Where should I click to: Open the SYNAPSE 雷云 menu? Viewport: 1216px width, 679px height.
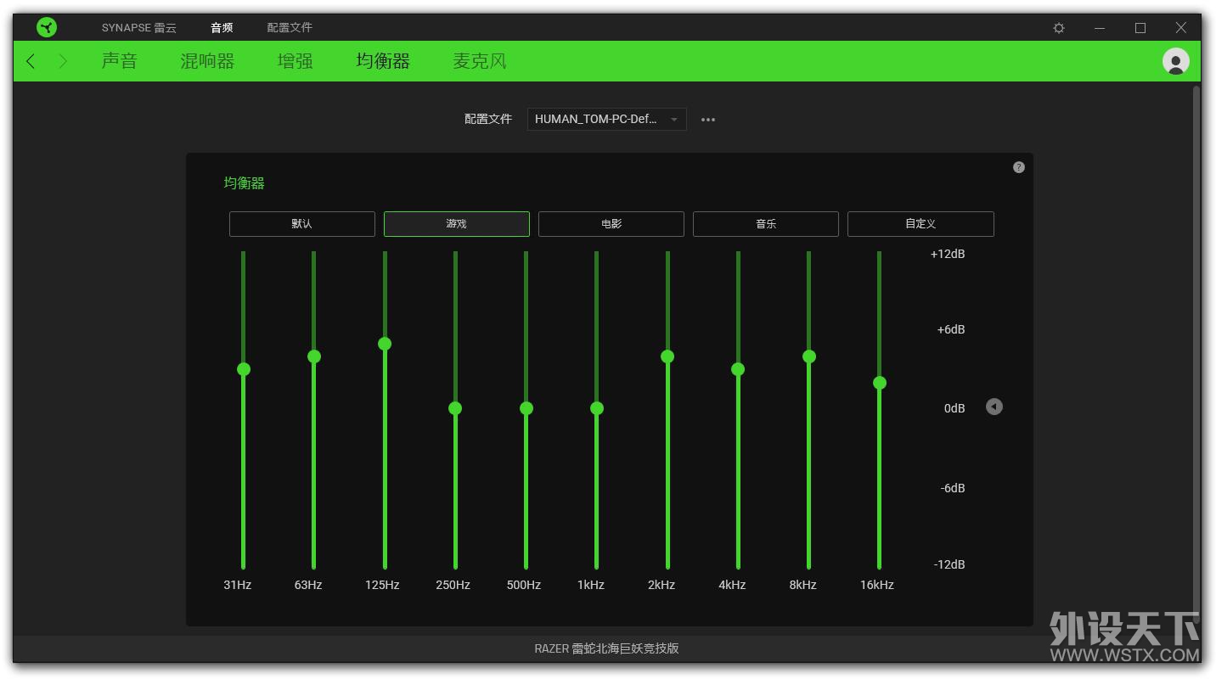click(139, 28)
